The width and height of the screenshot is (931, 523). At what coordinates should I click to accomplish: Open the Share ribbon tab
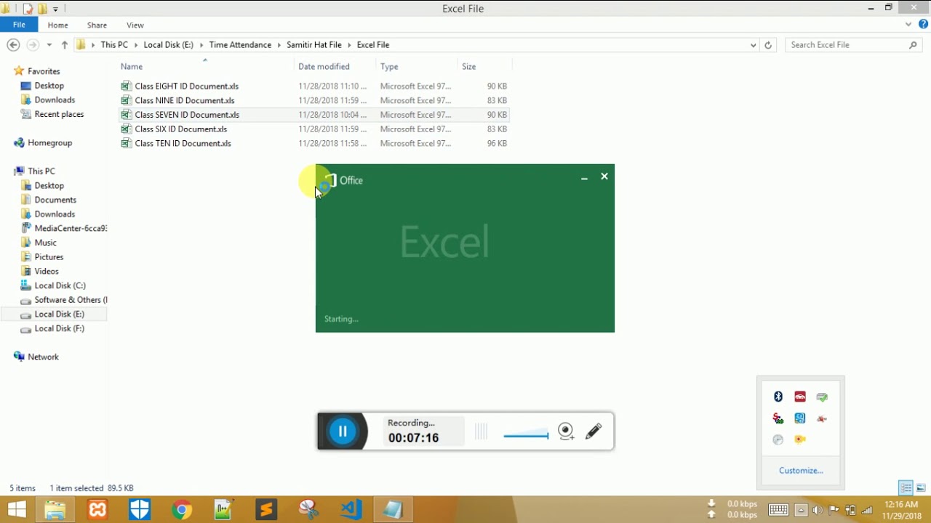click(x=97, y=25)
